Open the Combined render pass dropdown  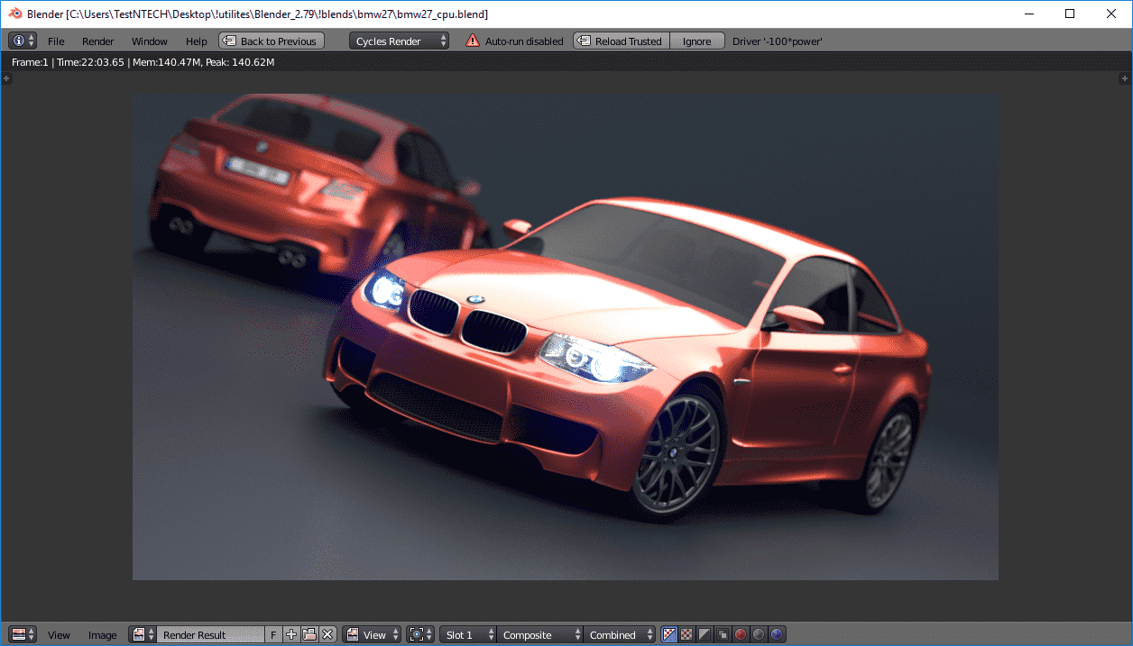[619, 635]
